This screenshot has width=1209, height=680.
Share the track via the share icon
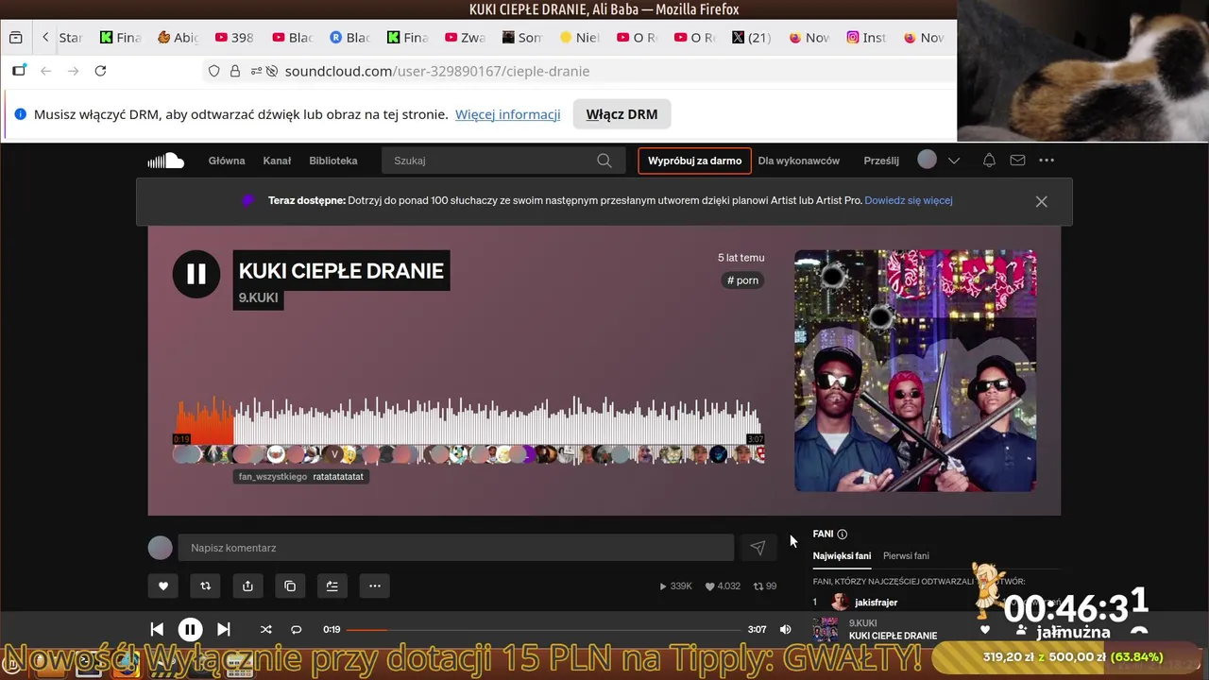click(x=247, y=586)
